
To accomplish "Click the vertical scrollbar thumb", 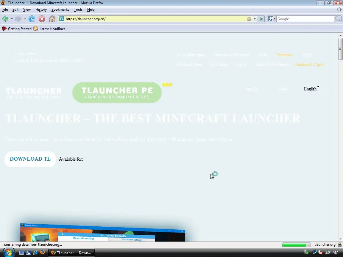I will coord(340,49).
